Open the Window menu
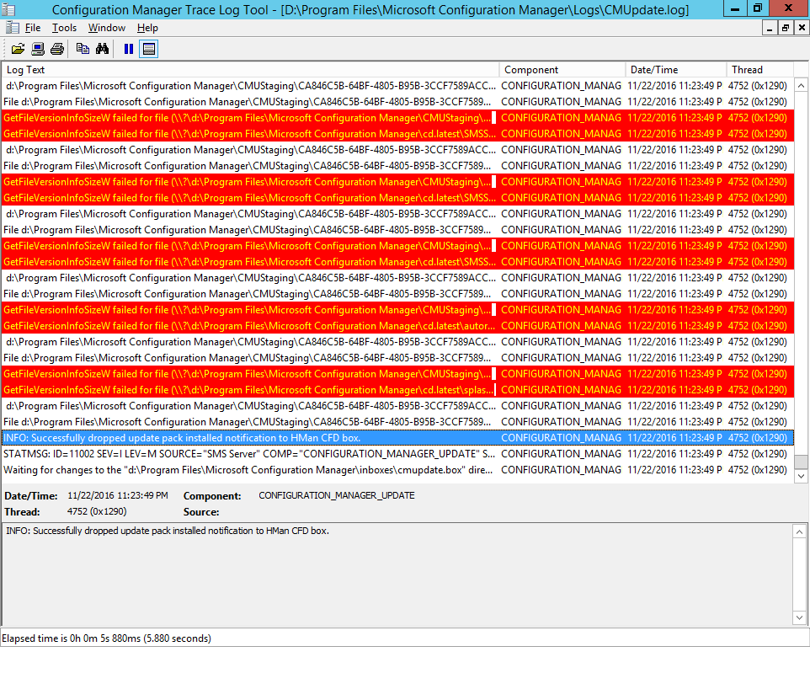 pyautogui.click(x=106, y=28)
